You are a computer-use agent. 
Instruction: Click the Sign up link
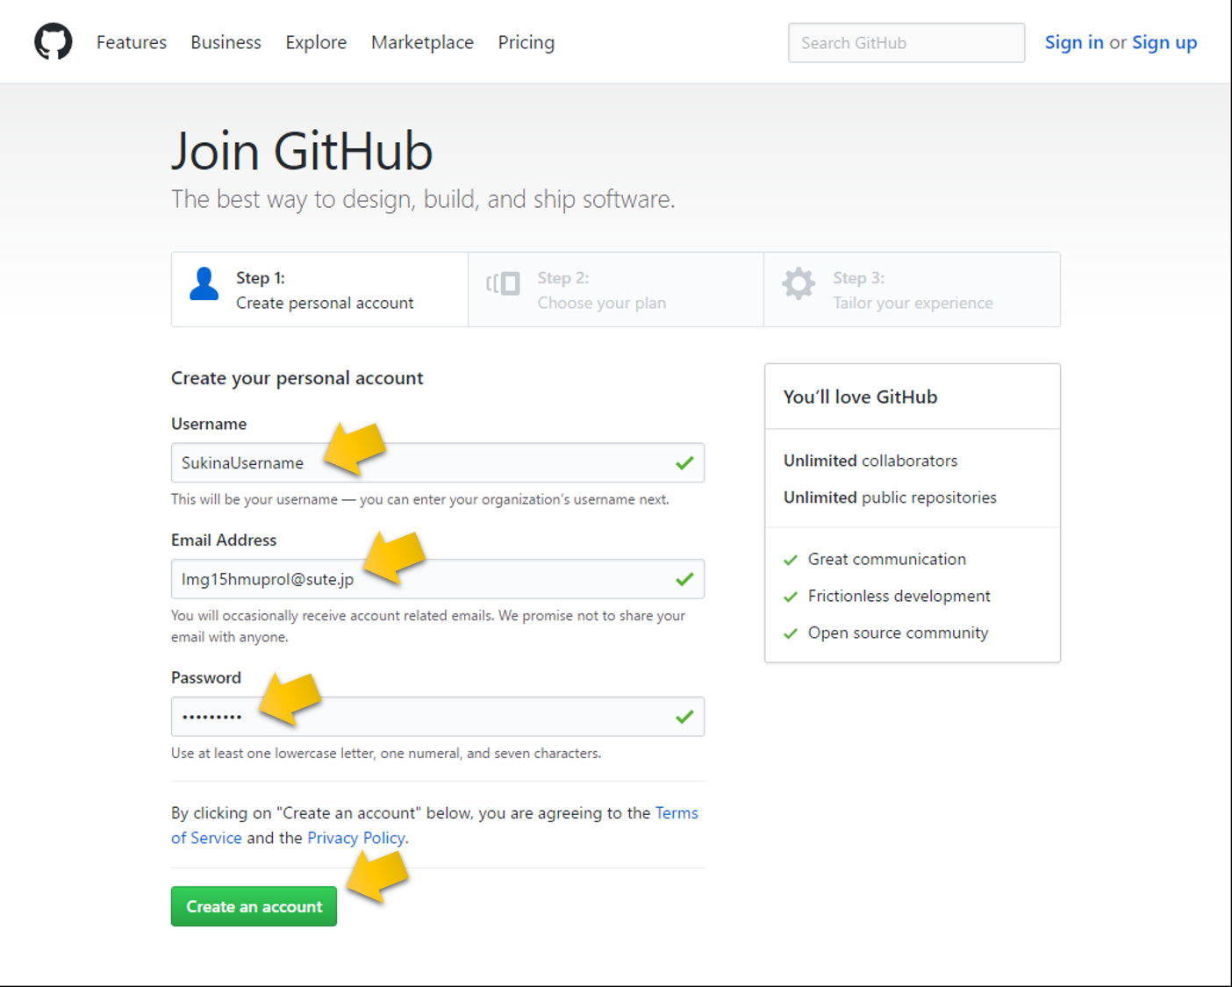[1164, 42]
